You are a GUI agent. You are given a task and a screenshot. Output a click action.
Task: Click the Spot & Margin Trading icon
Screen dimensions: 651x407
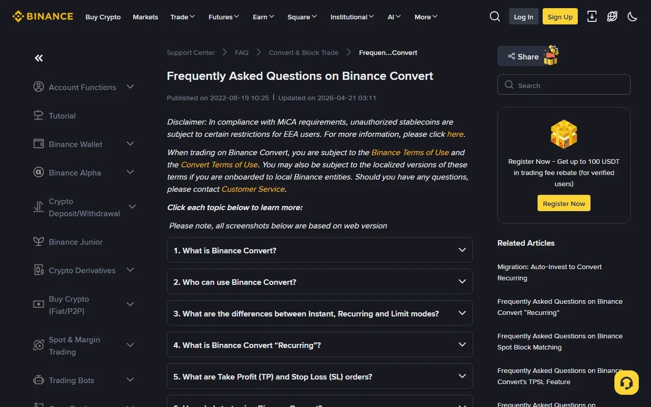click(x=39, y=345)
